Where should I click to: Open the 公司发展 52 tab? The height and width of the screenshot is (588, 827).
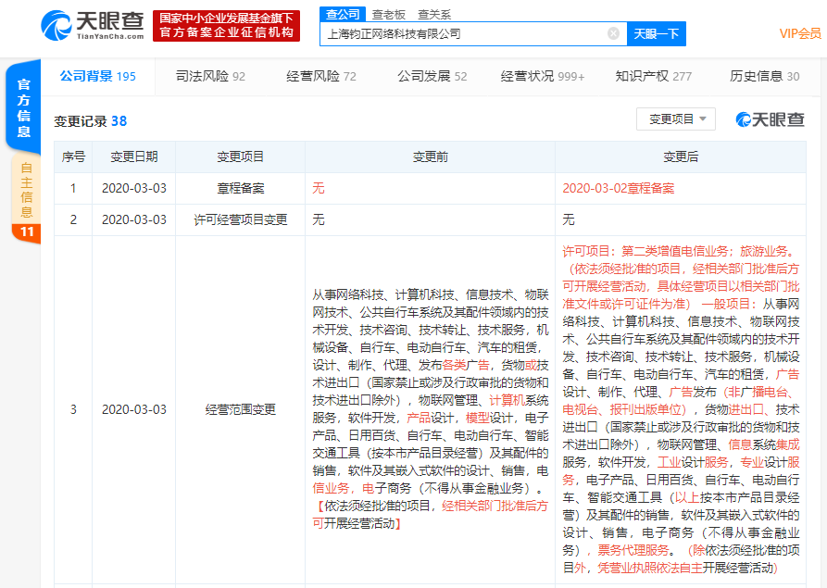432,77
